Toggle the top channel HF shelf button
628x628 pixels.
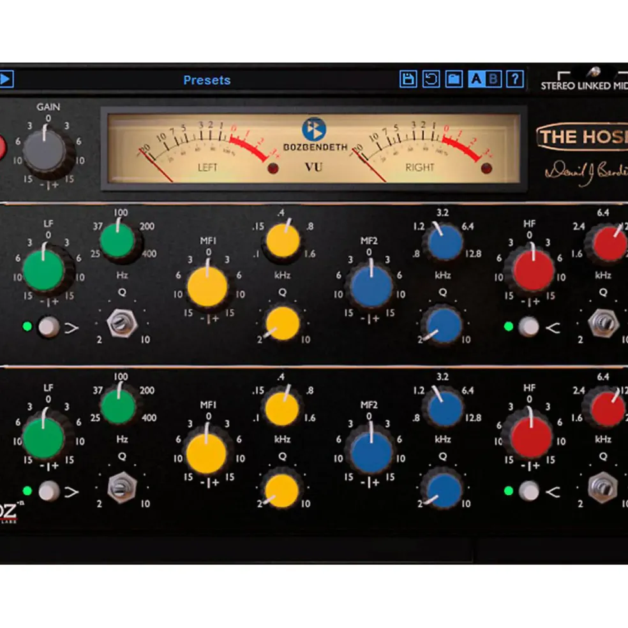528,327
